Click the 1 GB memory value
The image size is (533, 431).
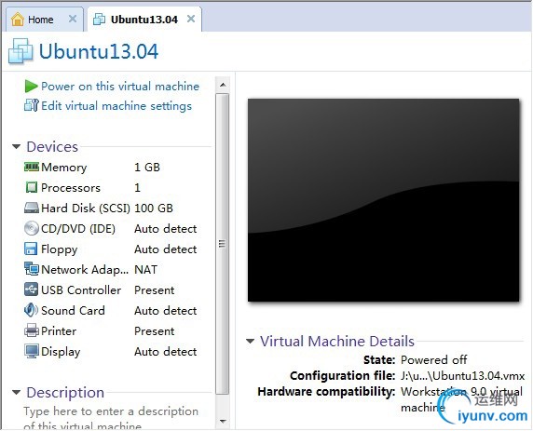click(147, 168)
